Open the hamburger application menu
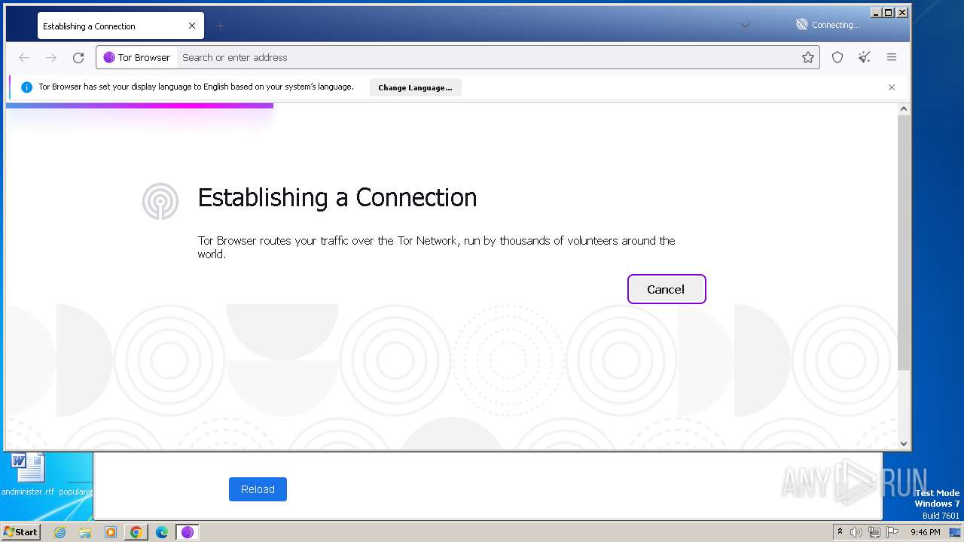 [892, 57]
